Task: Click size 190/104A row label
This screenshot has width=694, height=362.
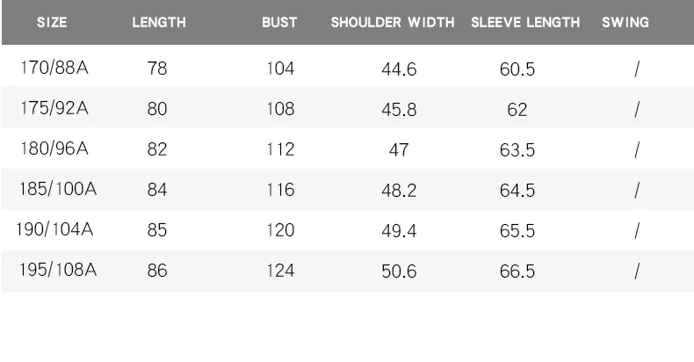Action: 54,229
